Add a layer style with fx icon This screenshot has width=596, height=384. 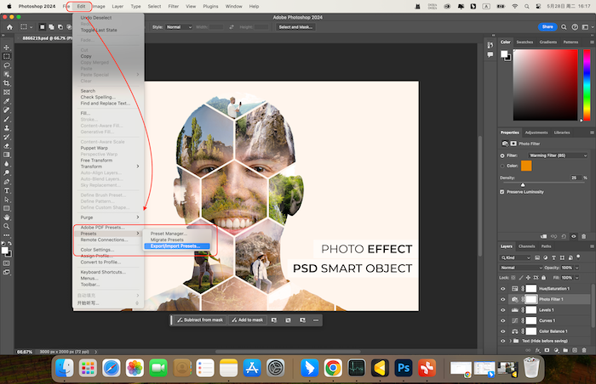(537, 350)
